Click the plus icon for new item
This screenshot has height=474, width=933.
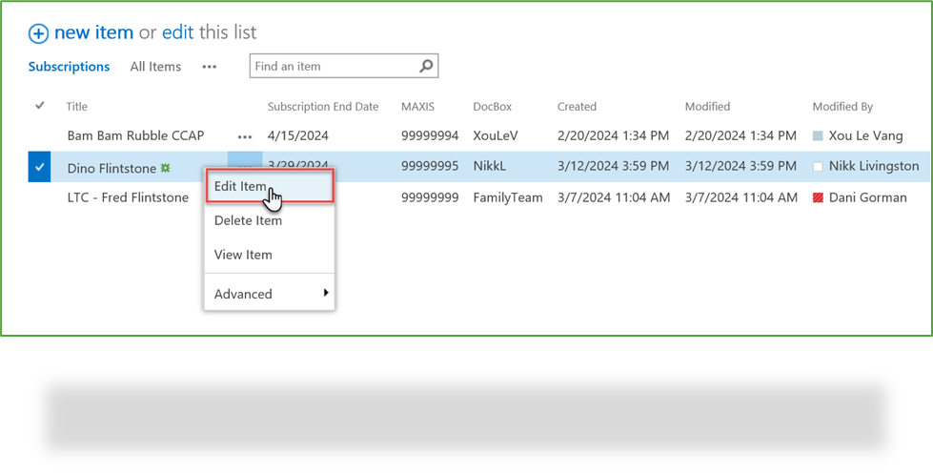pyautogui.click(x=38, y=34)
